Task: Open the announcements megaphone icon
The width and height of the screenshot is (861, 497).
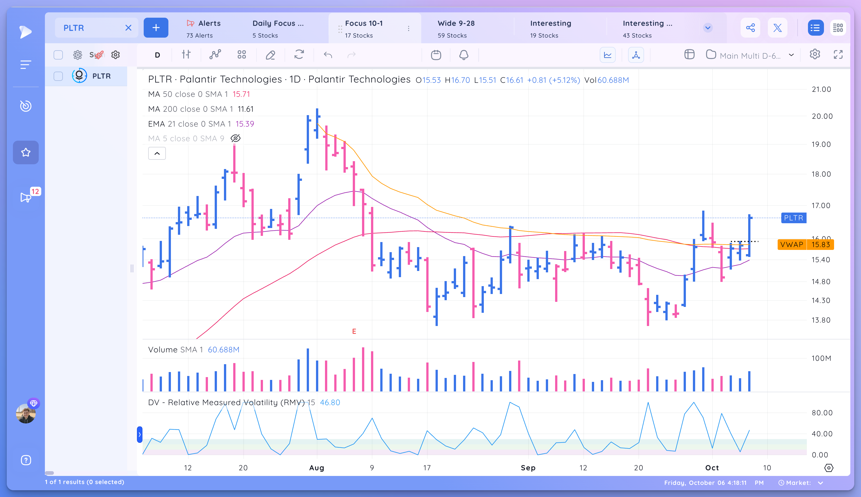Action: (26, 197)
